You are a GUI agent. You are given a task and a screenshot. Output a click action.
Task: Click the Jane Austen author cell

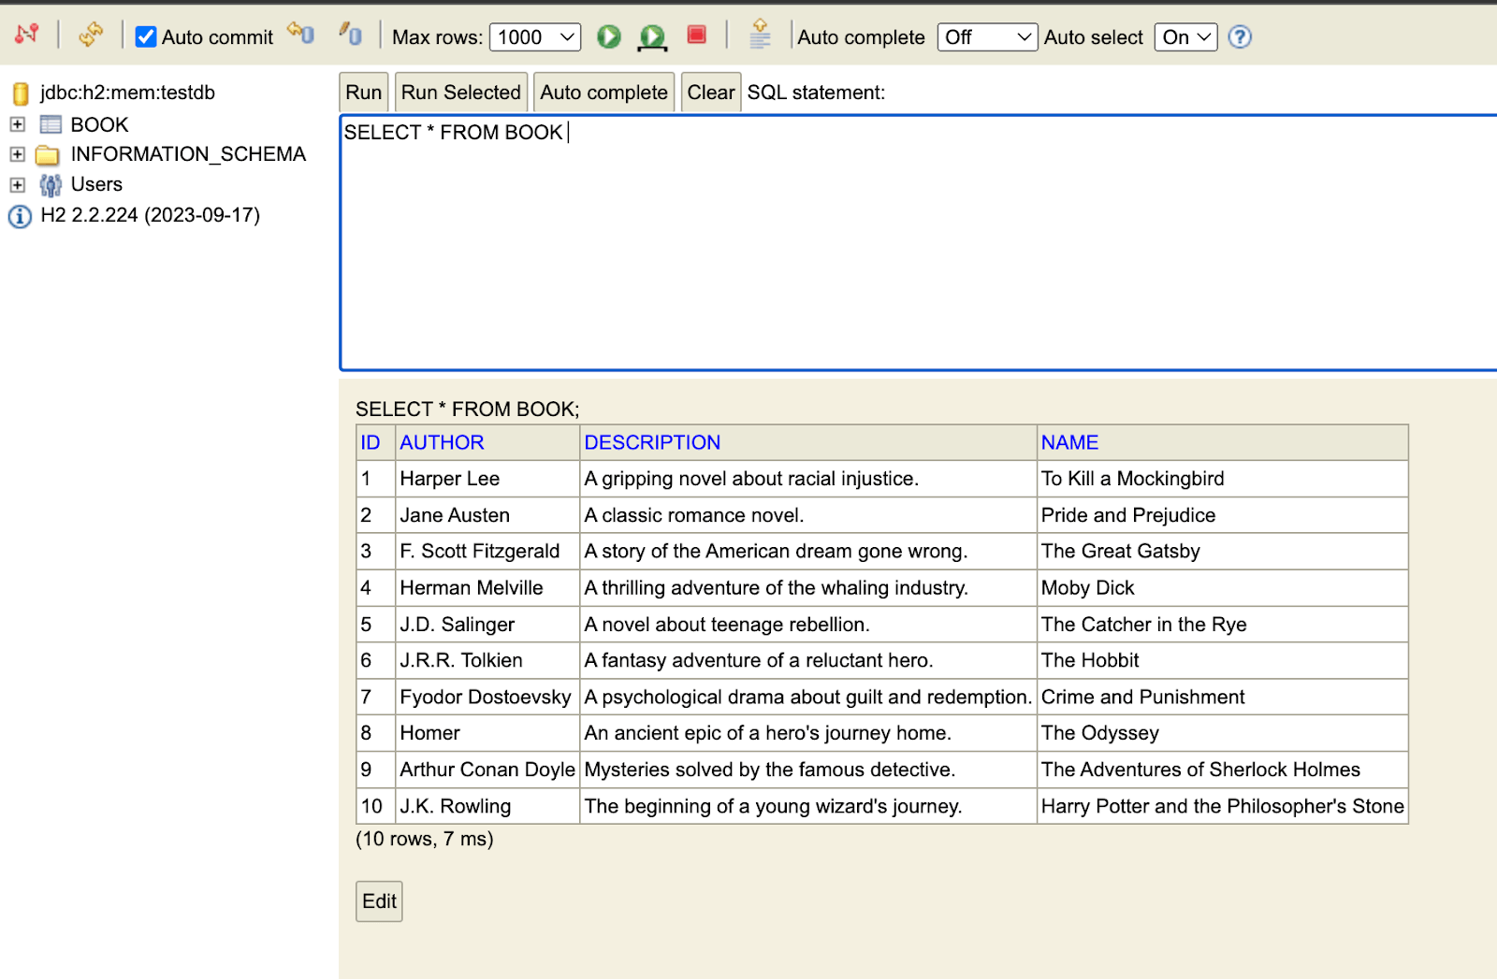pos(487,515)
